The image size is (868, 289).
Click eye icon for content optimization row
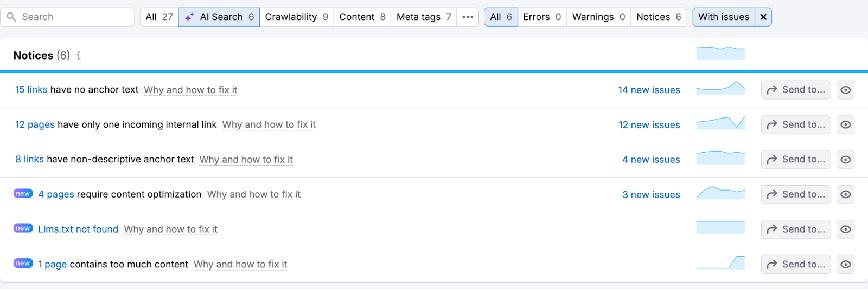845,194
